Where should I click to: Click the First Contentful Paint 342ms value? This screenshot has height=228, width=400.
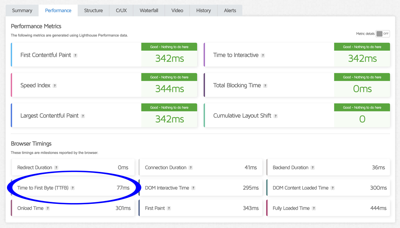[169, 58]
